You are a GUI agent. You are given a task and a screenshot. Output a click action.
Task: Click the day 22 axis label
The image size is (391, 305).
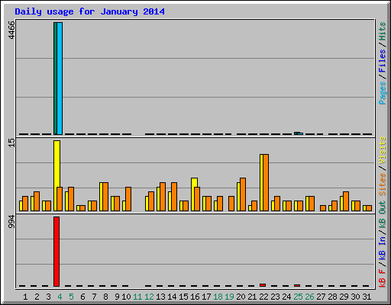tap(263, 297)
